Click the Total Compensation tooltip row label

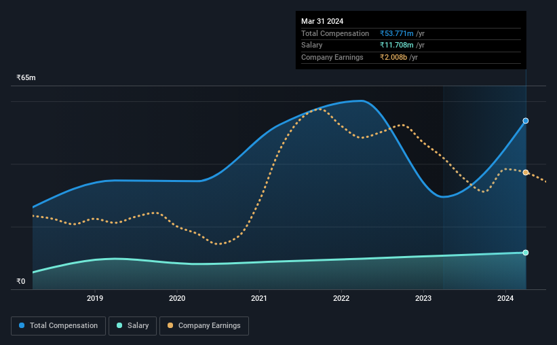(335, 33)
